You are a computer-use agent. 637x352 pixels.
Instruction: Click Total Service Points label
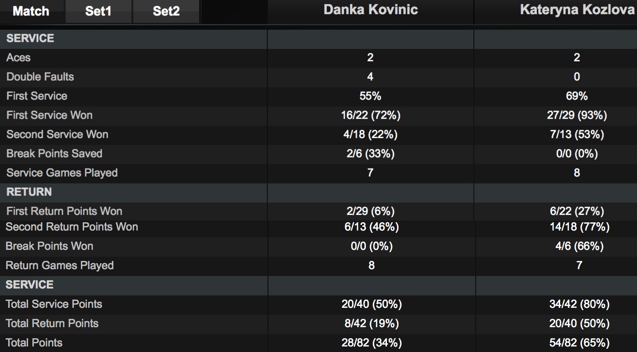pos(54,304)
